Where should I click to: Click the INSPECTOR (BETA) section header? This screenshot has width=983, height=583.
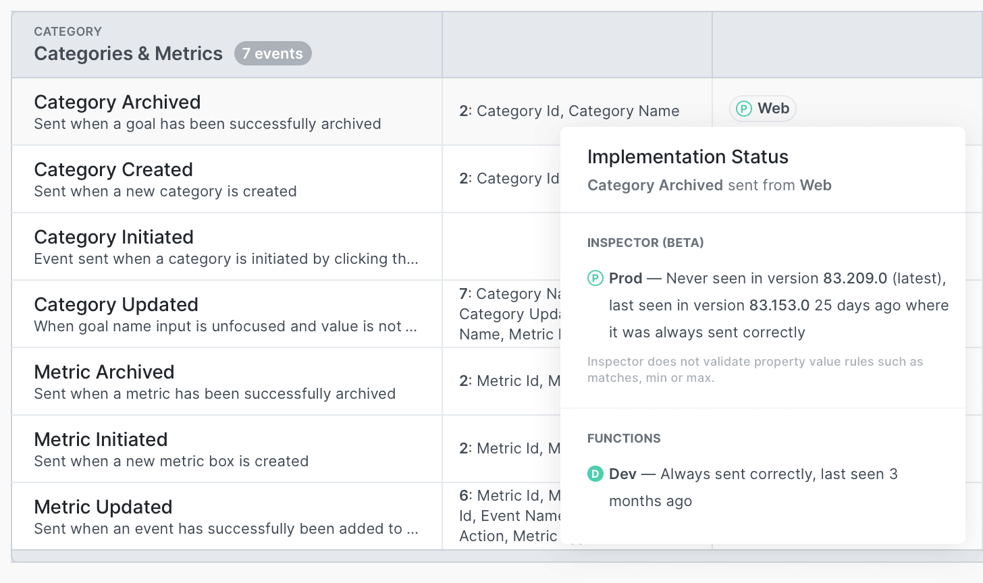point(645,242)
